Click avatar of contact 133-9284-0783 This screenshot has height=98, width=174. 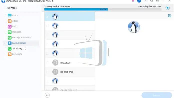tap(55, 72)
